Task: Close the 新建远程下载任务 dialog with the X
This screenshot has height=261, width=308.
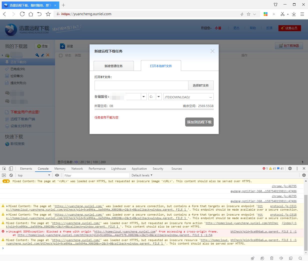Action: tap(212, 51)
